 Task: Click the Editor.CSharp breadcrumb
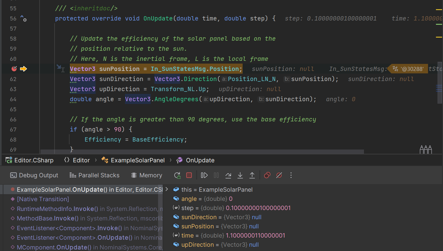click(30, 160)
